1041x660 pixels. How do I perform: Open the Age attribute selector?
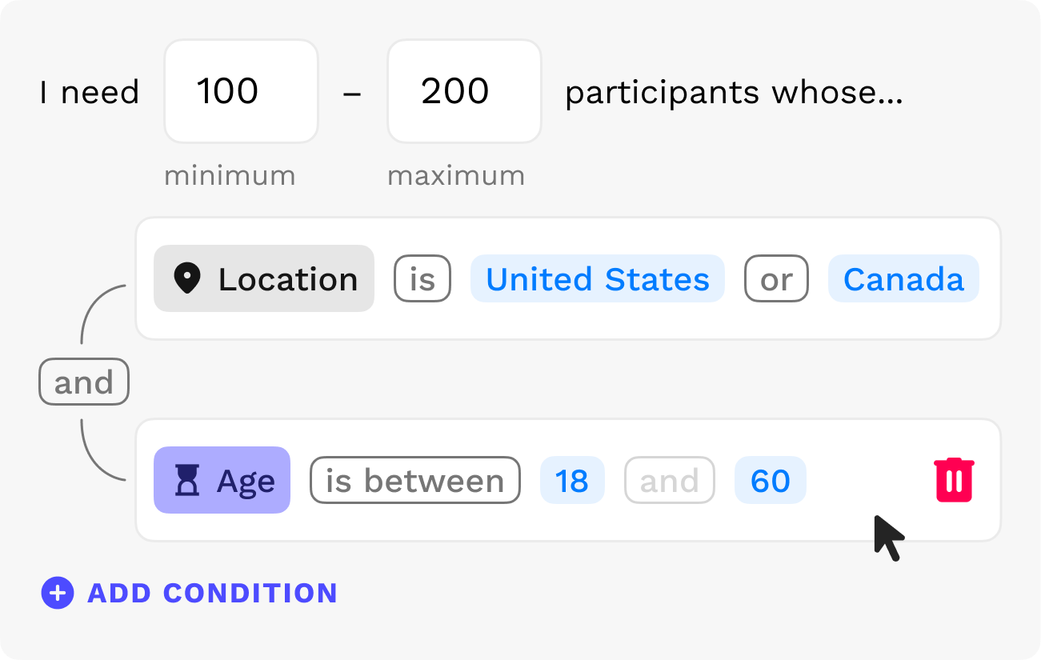click(x=222, y=480)
